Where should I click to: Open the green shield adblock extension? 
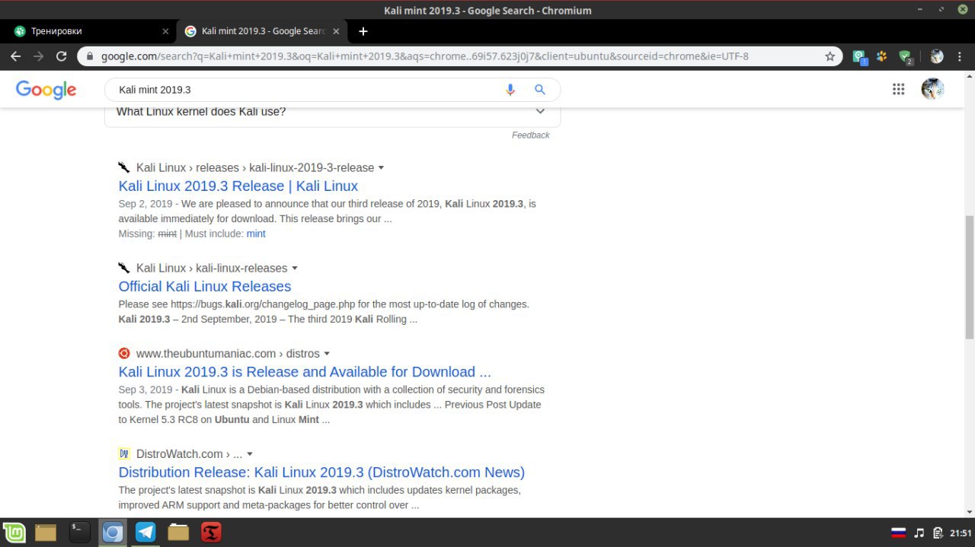coord(905,57)
